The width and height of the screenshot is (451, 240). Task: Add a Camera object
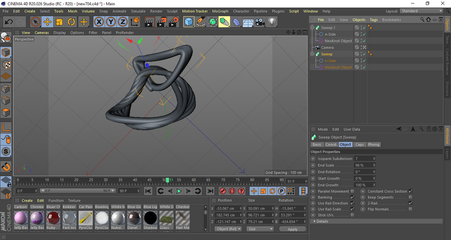(260, 22)
